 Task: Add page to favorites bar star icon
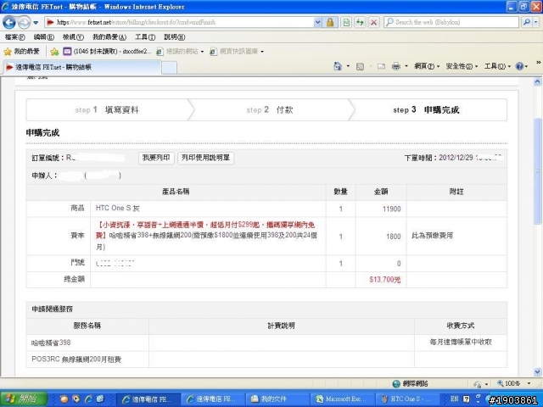coord(54,52)
